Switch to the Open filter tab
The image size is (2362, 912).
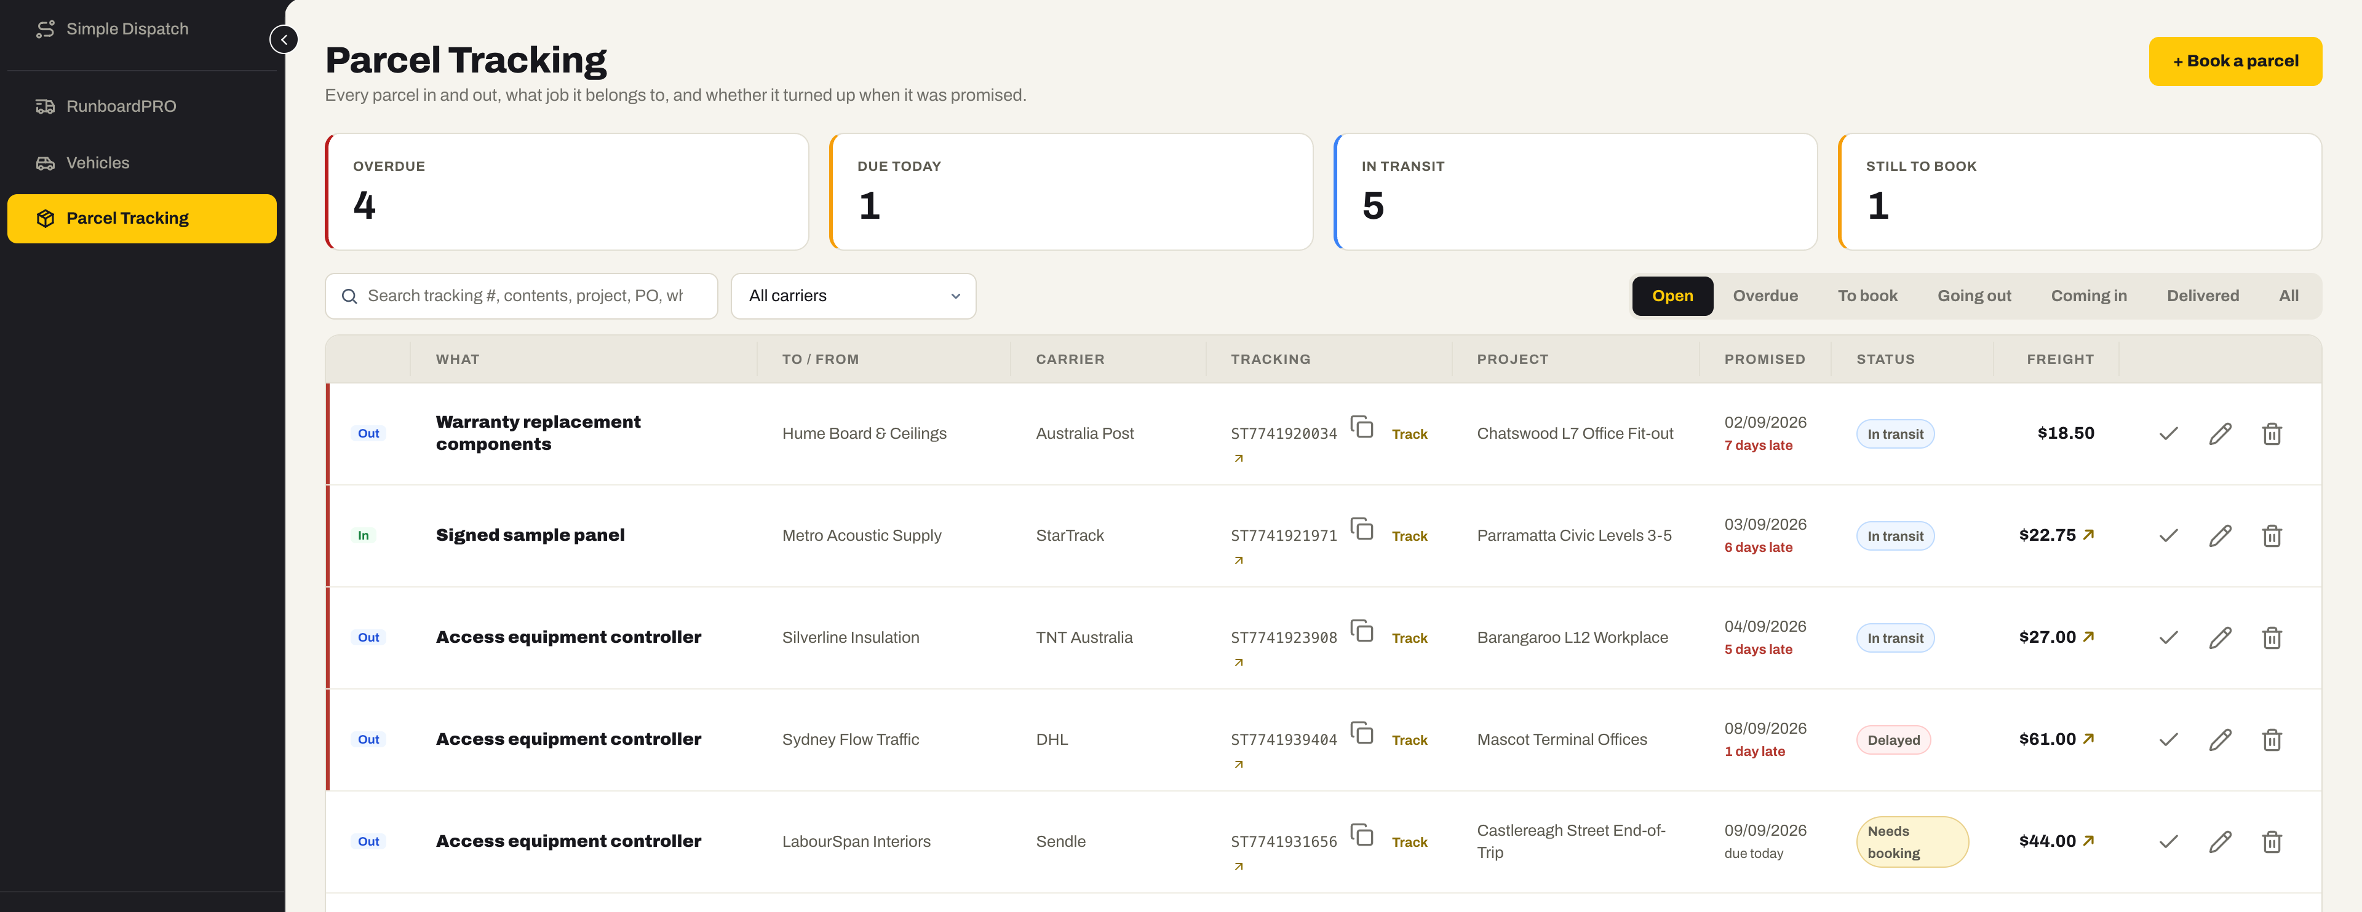(x=1672, y=296)
